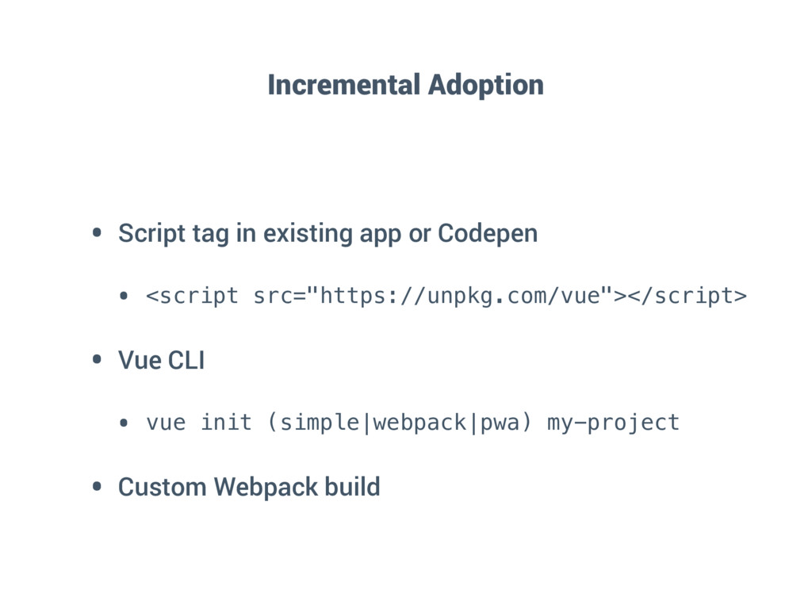The image size is (812, 609).
Task: Select the Vue CLI heading text
Action: [x=162, y=360]
